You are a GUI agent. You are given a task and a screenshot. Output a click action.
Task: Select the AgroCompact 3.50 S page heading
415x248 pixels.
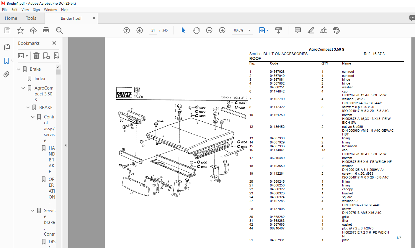(326, 49)
